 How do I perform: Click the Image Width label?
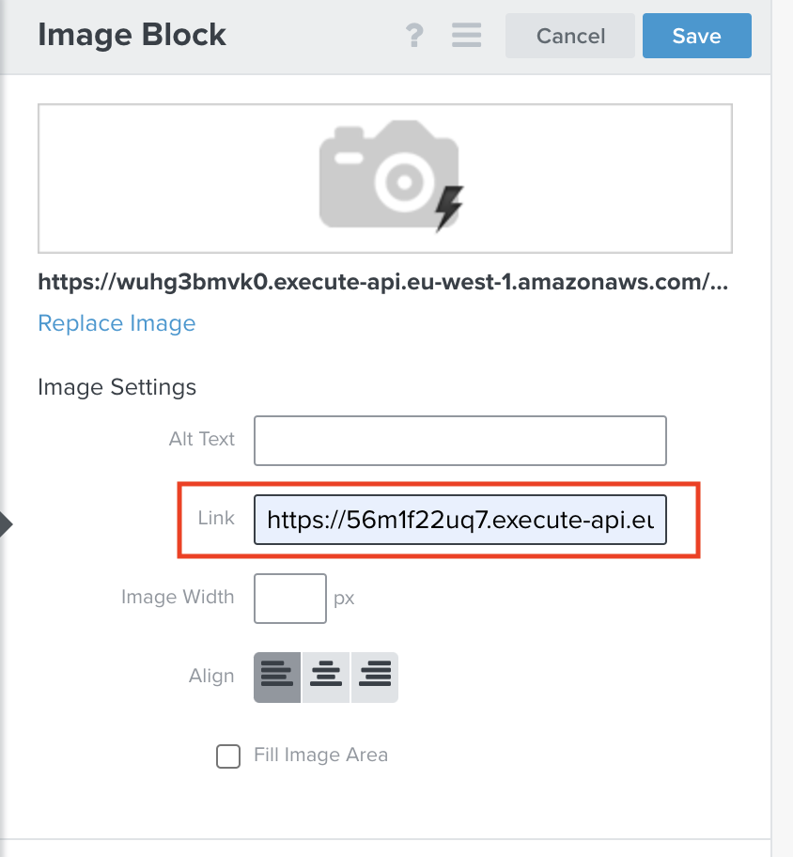point(178,598)
